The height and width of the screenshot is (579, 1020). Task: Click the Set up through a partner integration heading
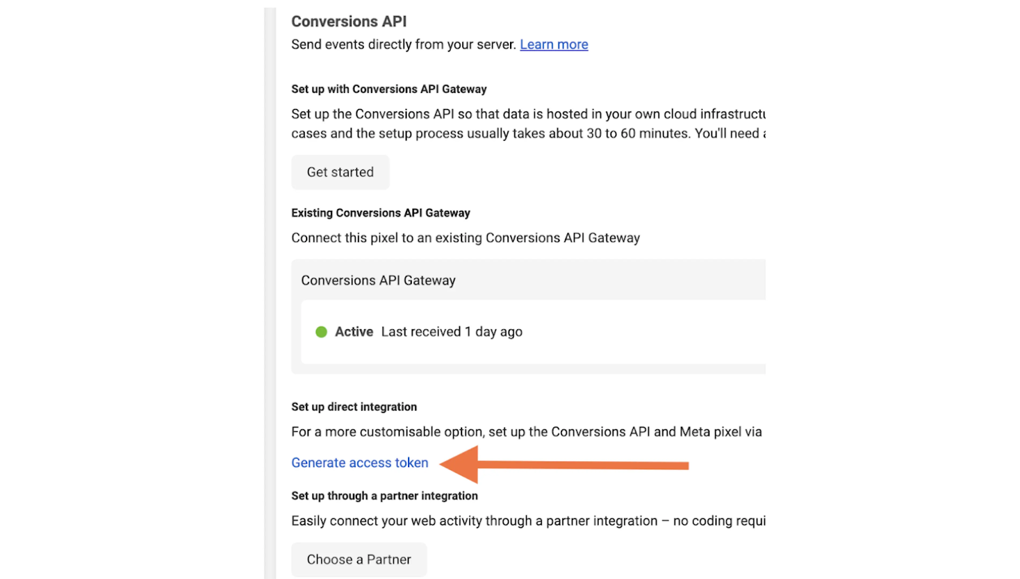(x=384, y=496)
